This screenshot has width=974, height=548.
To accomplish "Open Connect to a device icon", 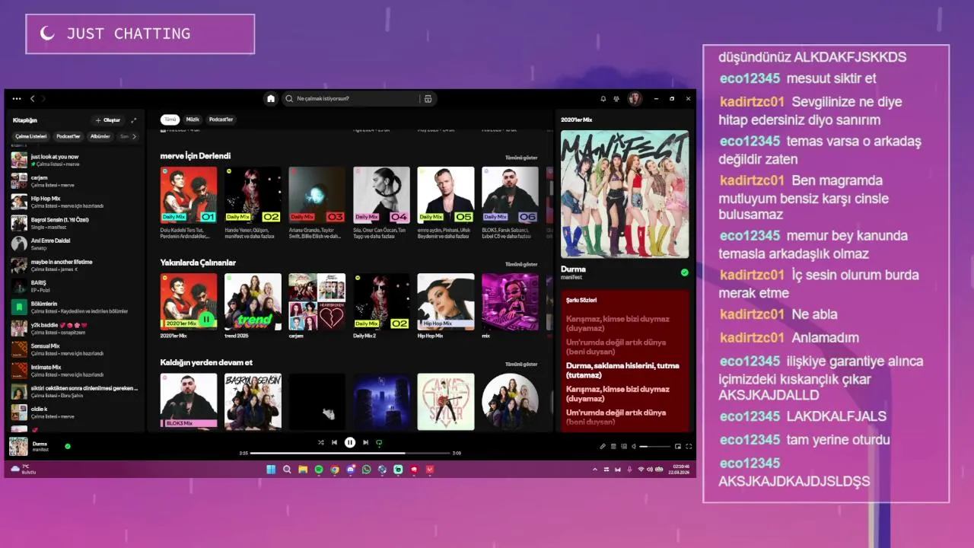I will [x=624, y=447].
